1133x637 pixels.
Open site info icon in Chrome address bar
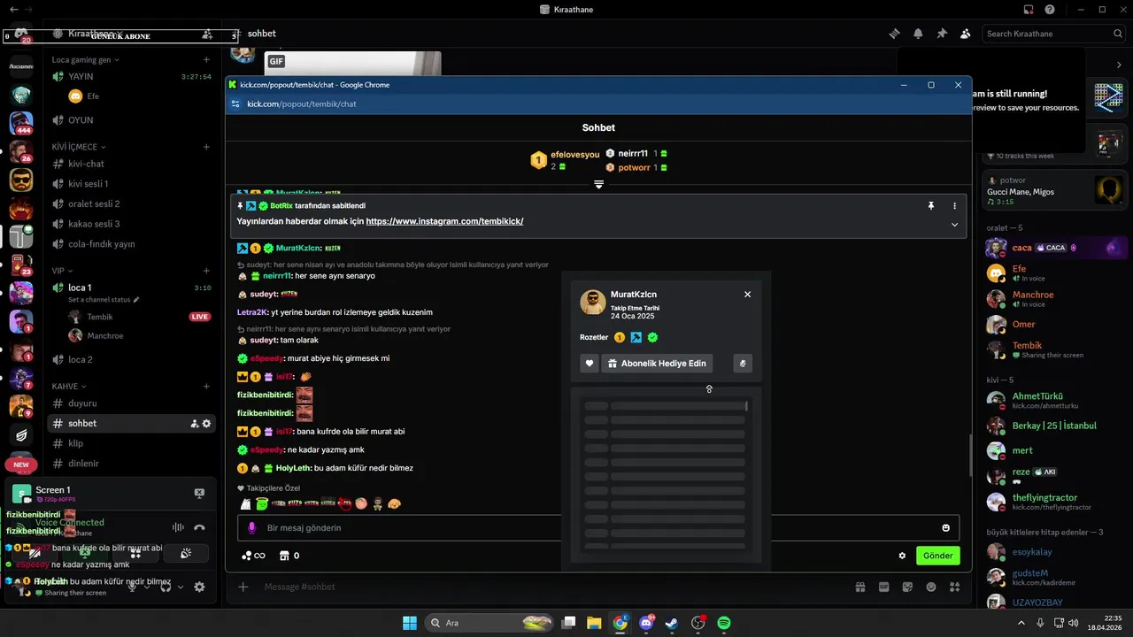235,104
